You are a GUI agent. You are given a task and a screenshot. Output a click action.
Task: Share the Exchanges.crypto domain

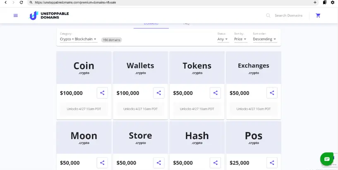point(272,93)
